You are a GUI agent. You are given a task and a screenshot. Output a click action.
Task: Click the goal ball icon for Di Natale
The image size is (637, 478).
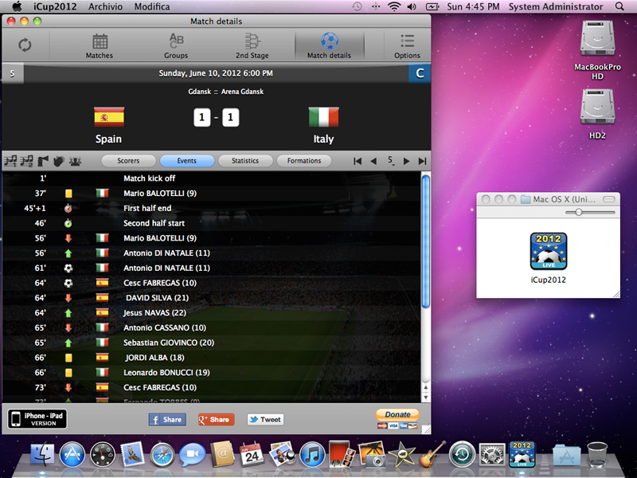tap(68, 268)
